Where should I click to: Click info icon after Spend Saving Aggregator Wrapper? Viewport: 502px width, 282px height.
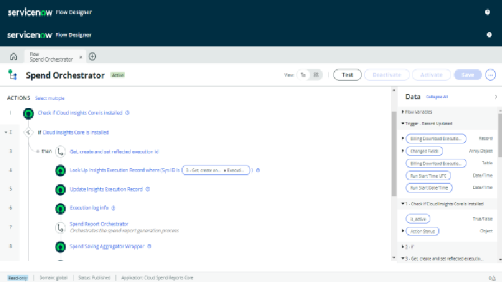point(149,246)
